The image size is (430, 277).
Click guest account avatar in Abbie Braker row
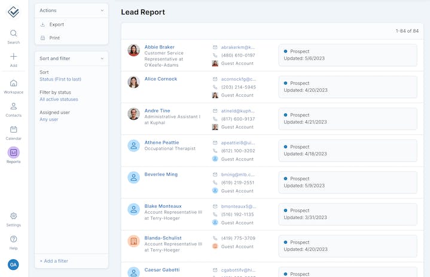[x=215, y=63]
